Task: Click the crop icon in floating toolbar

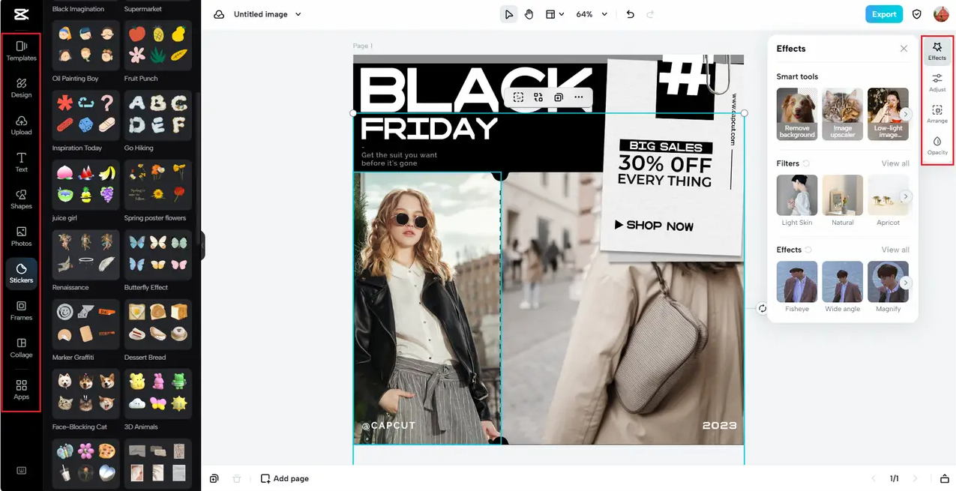Action: pyautogui.click(x=518, y=97)
